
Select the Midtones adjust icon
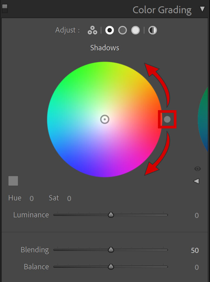coord(123,30)
